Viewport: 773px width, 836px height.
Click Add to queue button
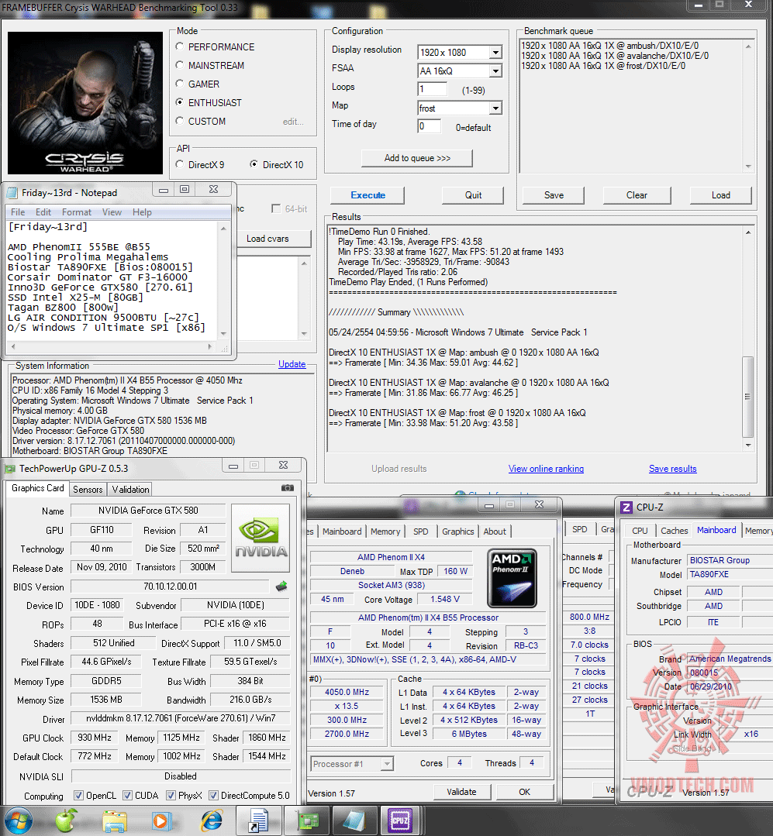(x=417, y=158)
